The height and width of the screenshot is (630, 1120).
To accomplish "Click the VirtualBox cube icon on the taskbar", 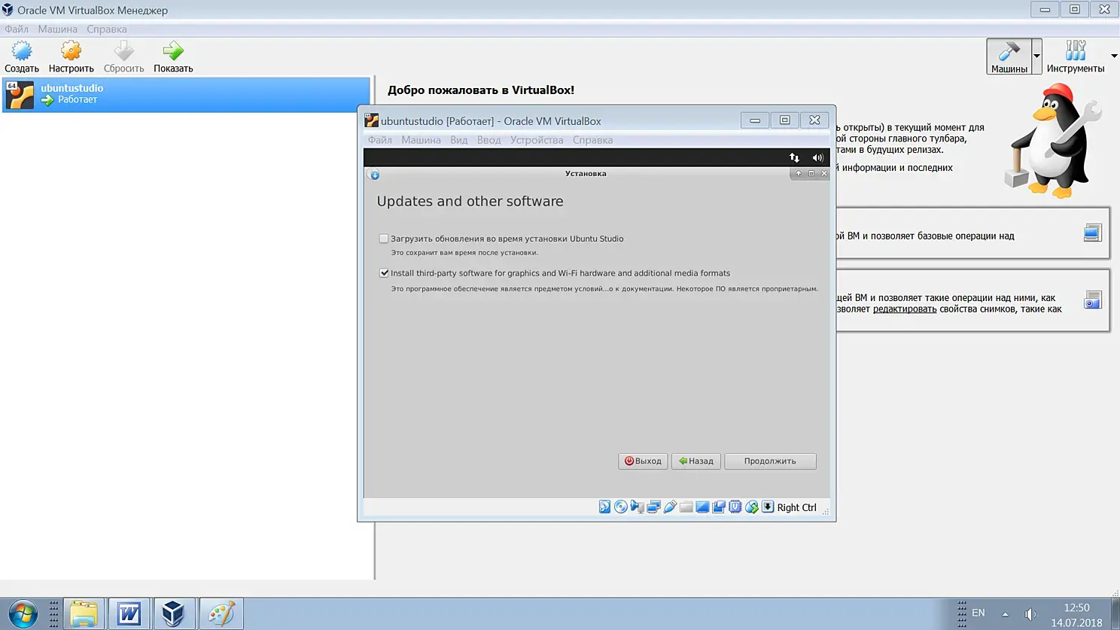I will [x=174, y=613].
